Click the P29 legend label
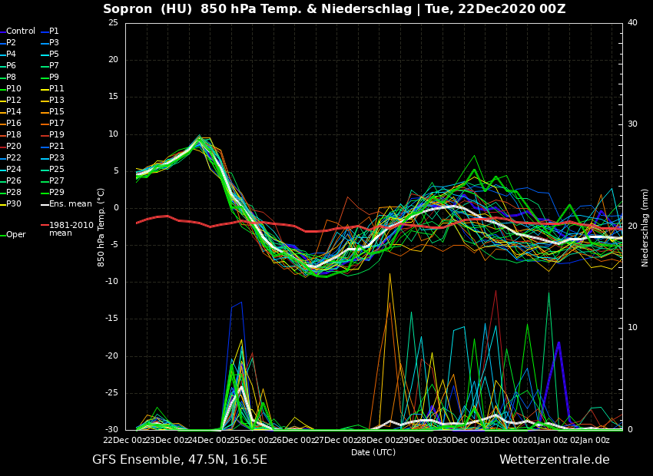Viewport: 653px width, 476px height. 56,193
